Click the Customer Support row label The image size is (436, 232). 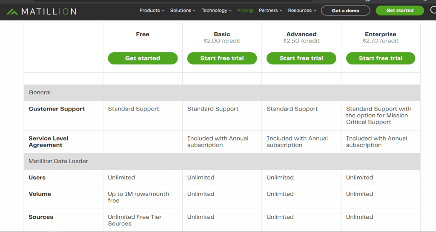pos(57,109)
